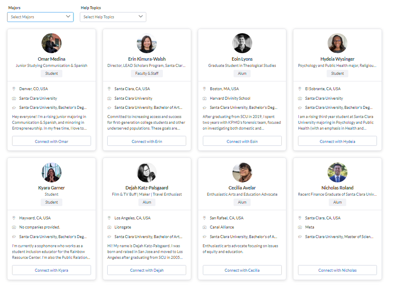This screenshot has height=285, width=394.
Task: Open Kyara Garner's profile name link
Action: [x=52, y=188]
